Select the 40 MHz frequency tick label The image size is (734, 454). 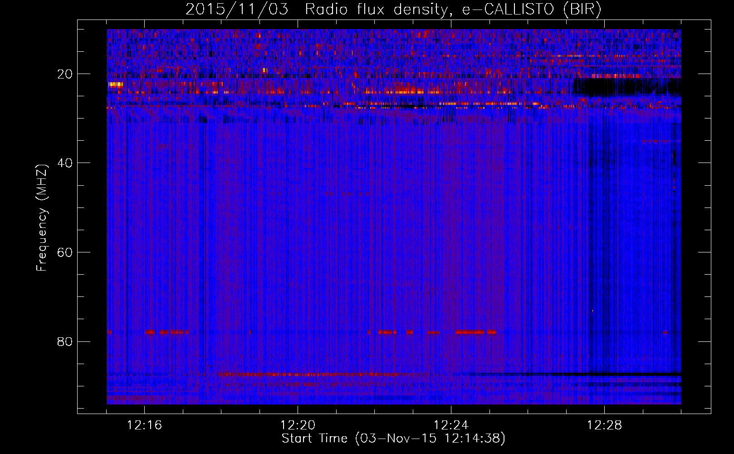point(65,163)
